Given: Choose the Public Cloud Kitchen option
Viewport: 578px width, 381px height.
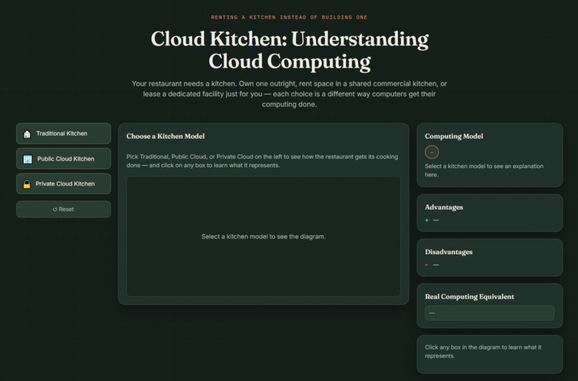Looking at the screenshot, I should tap(63, 159).
